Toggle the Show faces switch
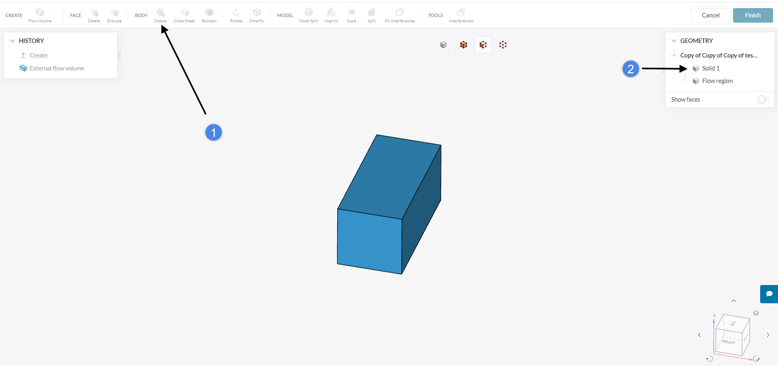 tap(763, 100)
